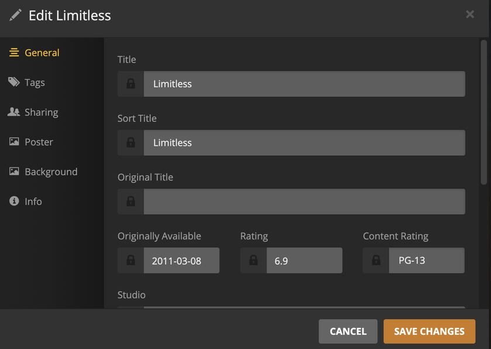Toggle the lock on Title field
This screenshot has width=491, height=349.
(131, 84)
